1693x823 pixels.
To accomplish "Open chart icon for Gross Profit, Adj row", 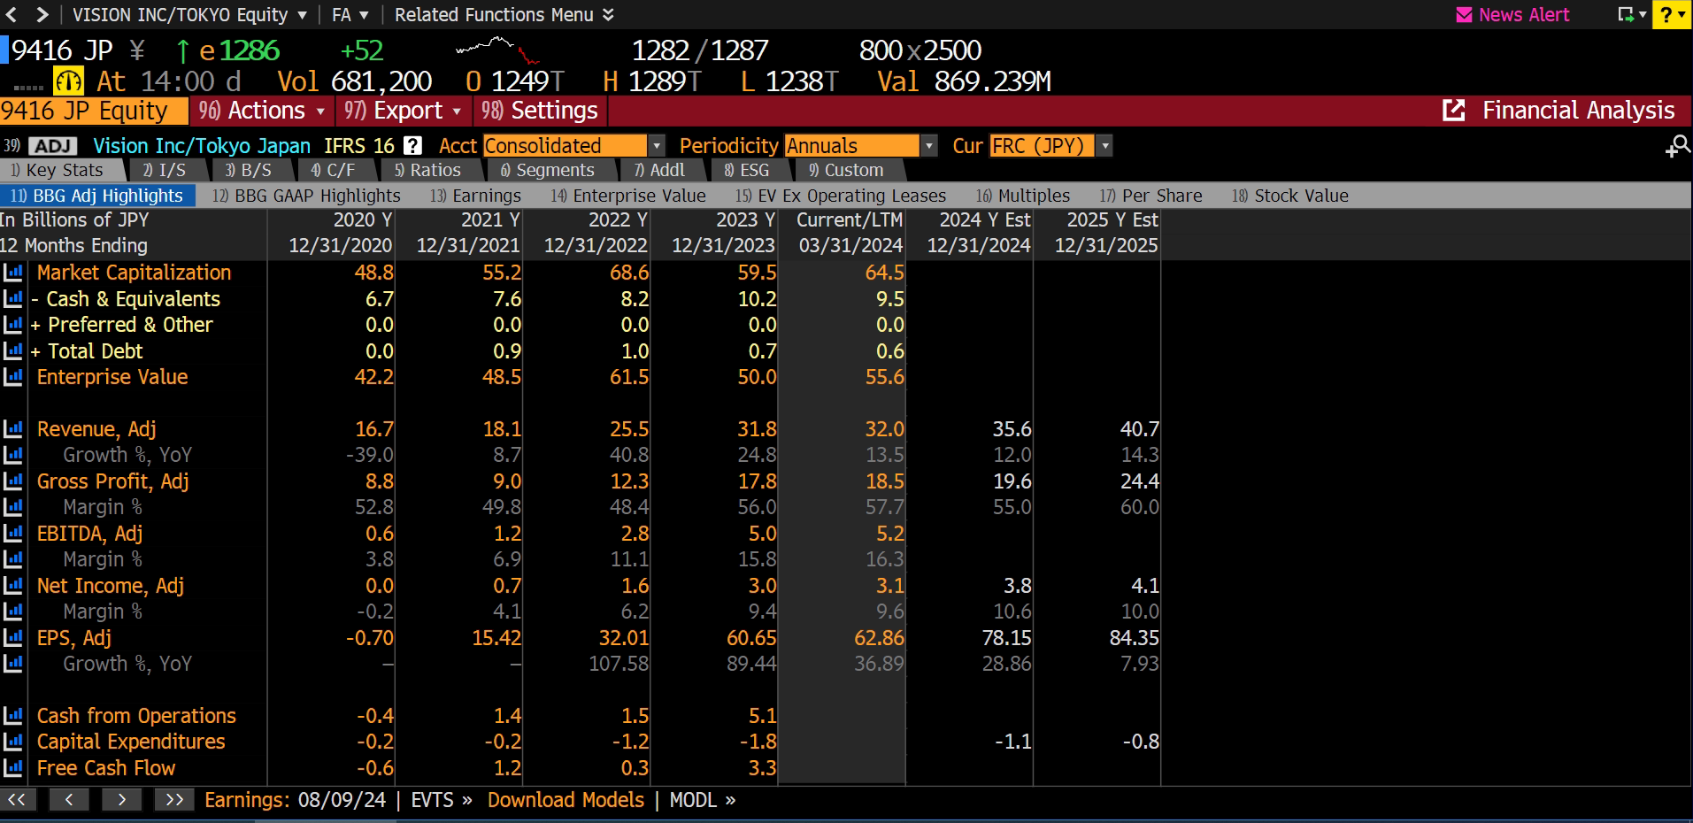I will (13, 481).
